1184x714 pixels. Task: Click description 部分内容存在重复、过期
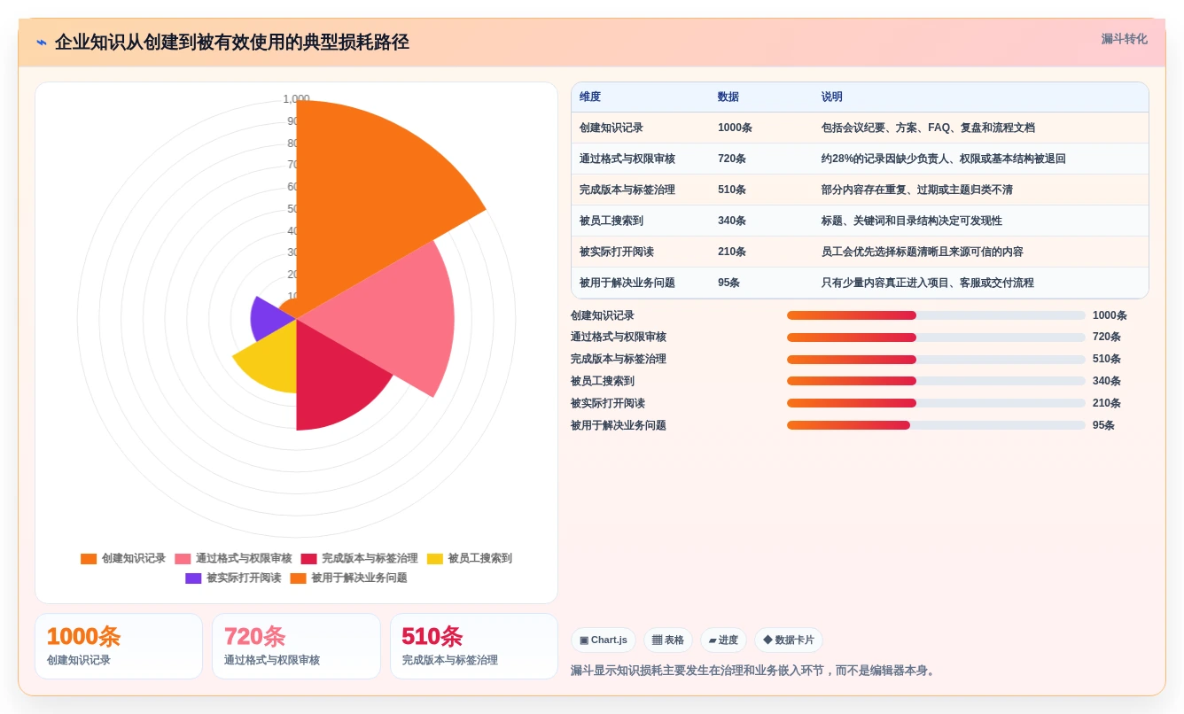point(917,190)
